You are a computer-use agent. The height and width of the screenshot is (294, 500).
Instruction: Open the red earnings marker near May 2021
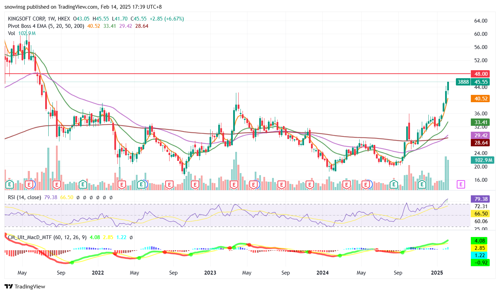coord(30,184)
